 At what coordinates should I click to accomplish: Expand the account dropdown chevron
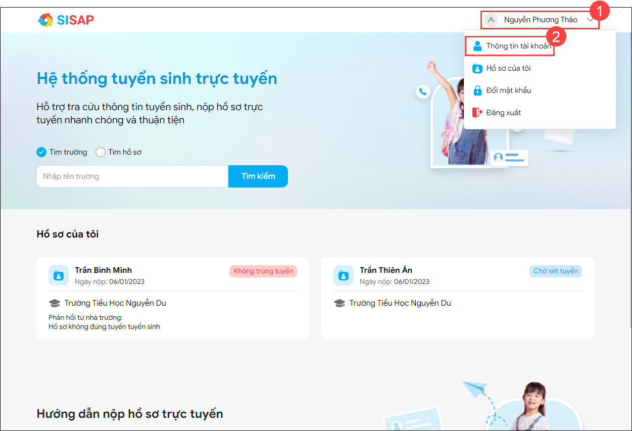[590, 20]
